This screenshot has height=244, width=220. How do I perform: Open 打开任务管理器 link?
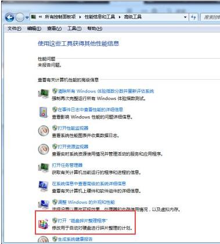coord(67,165)
